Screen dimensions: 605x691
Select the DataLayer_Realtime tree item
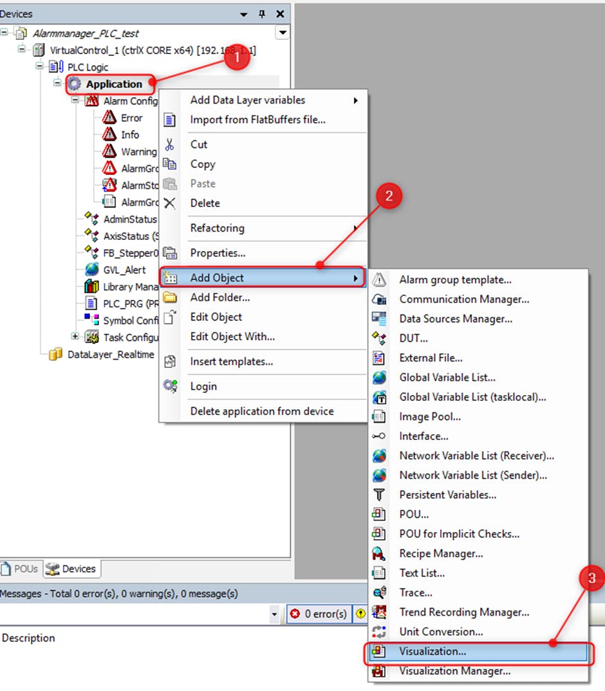coord(111,355)
